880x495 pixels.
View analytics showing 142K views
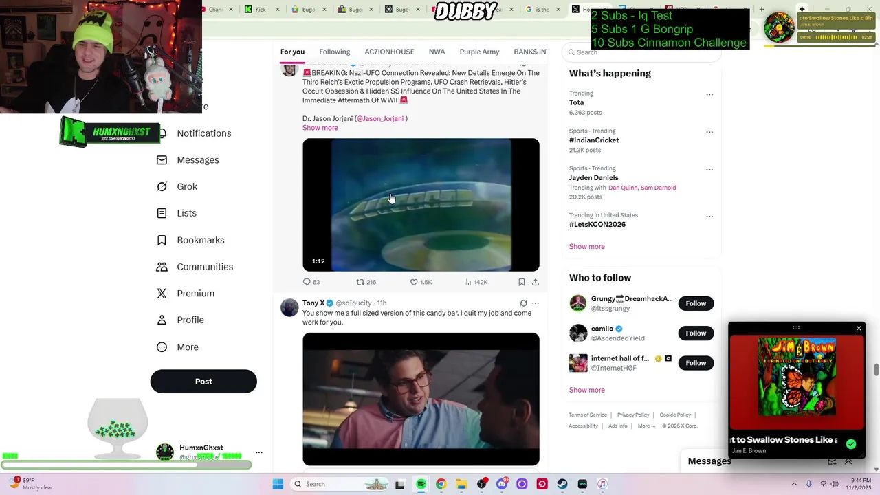click(x=476, y=282)
